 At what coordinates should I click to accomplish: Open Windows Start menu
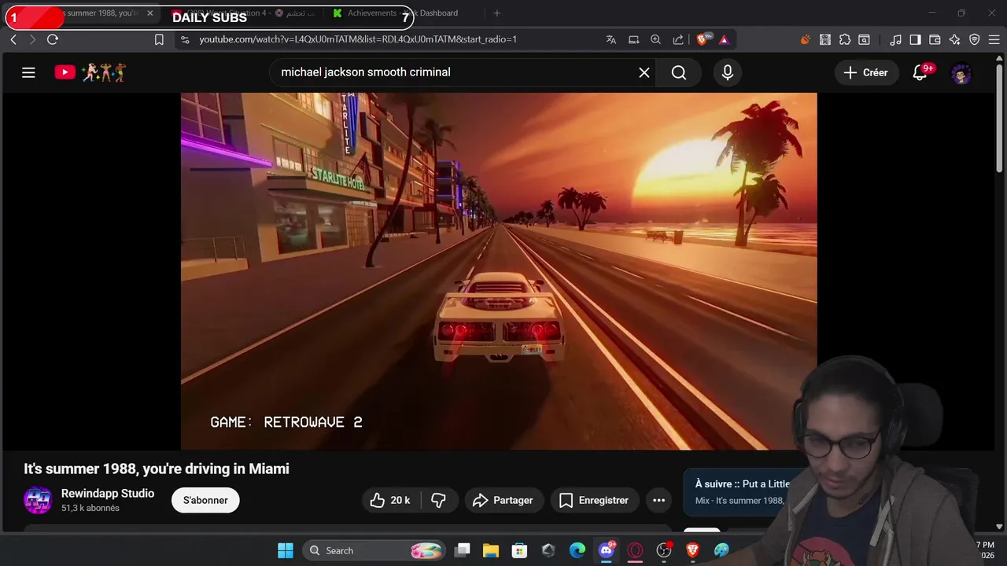pos(285,550)
